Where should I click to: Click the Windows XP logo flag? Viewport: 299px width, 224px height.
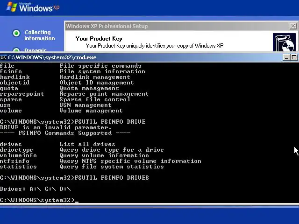coord(12,7)
